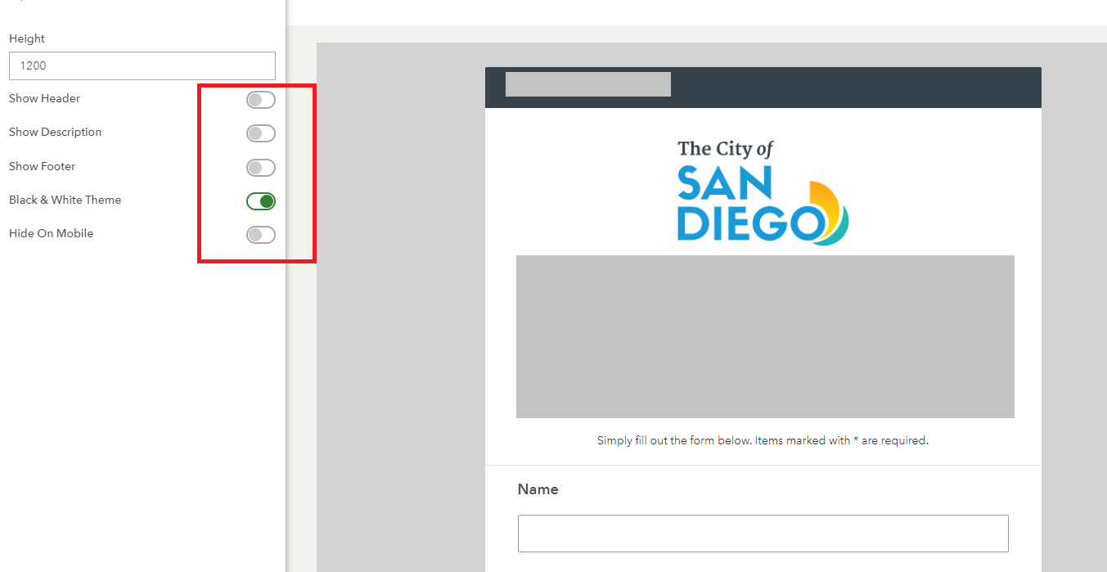Enable the Show Header toggle
Screen dimensions: 1107x572
tap(260, 100)
